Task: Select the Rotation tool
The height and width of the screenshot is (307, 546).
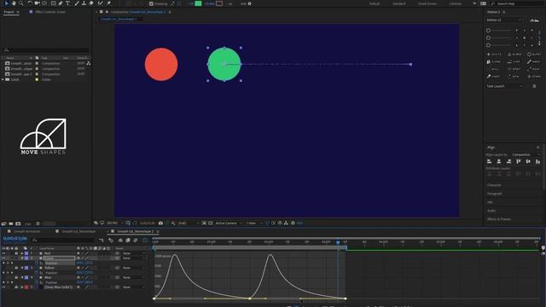Action: pyautogui.click(x=30, y=3)
